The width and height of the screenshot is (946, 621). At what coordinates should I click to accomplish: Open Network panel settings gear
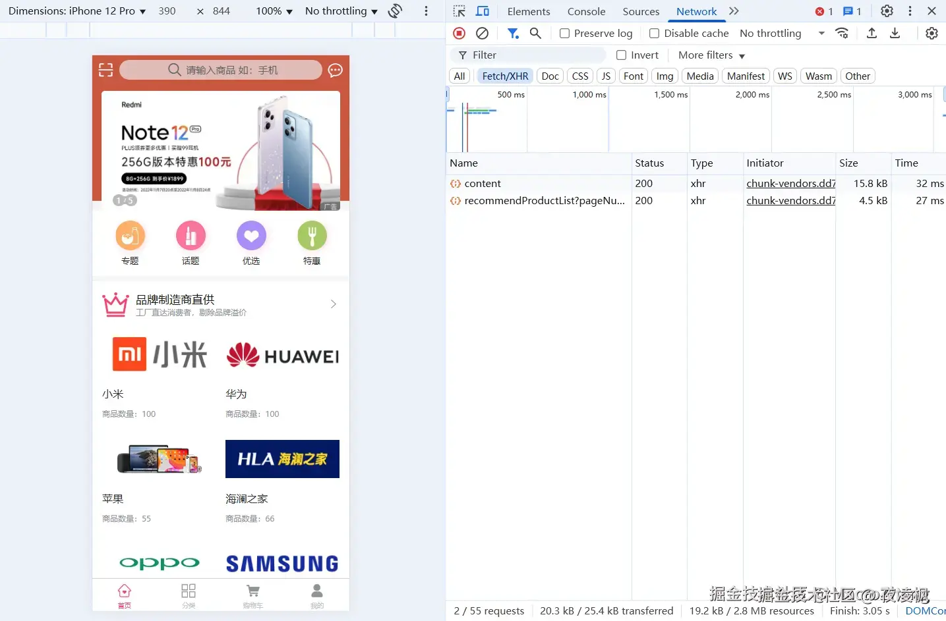point(931,33)
